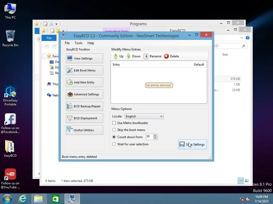Click the file row showing 876 KB

[228, 79]
